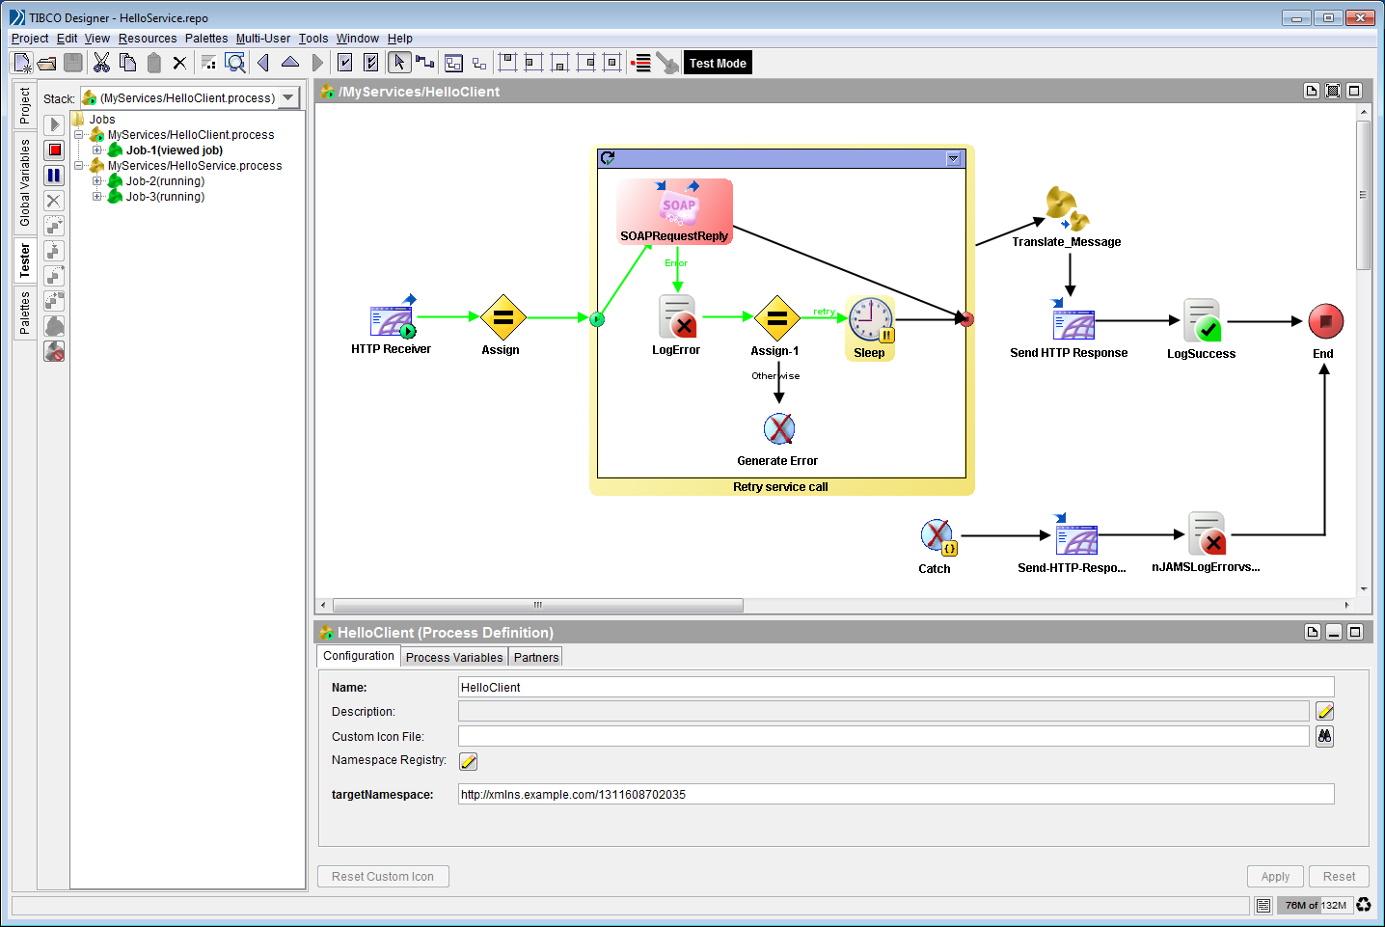This screenshot has height=927, width=1385.
Task: Open the Tools menu
Action: (x=313, y=39)
